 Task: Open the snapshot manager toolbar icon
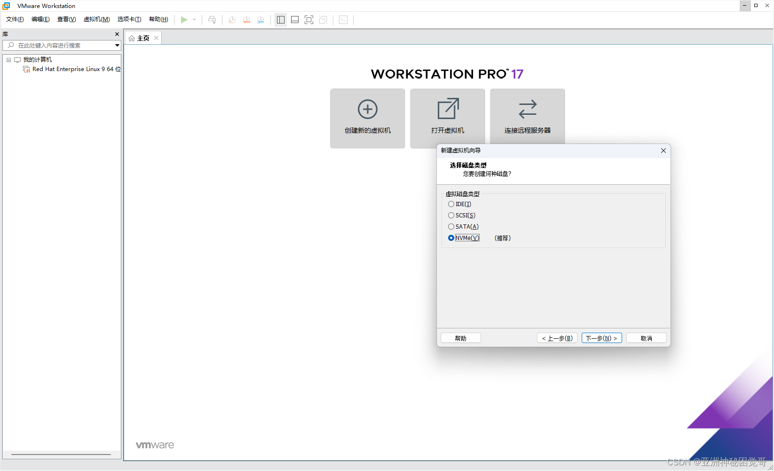click(x=261, y=20)
